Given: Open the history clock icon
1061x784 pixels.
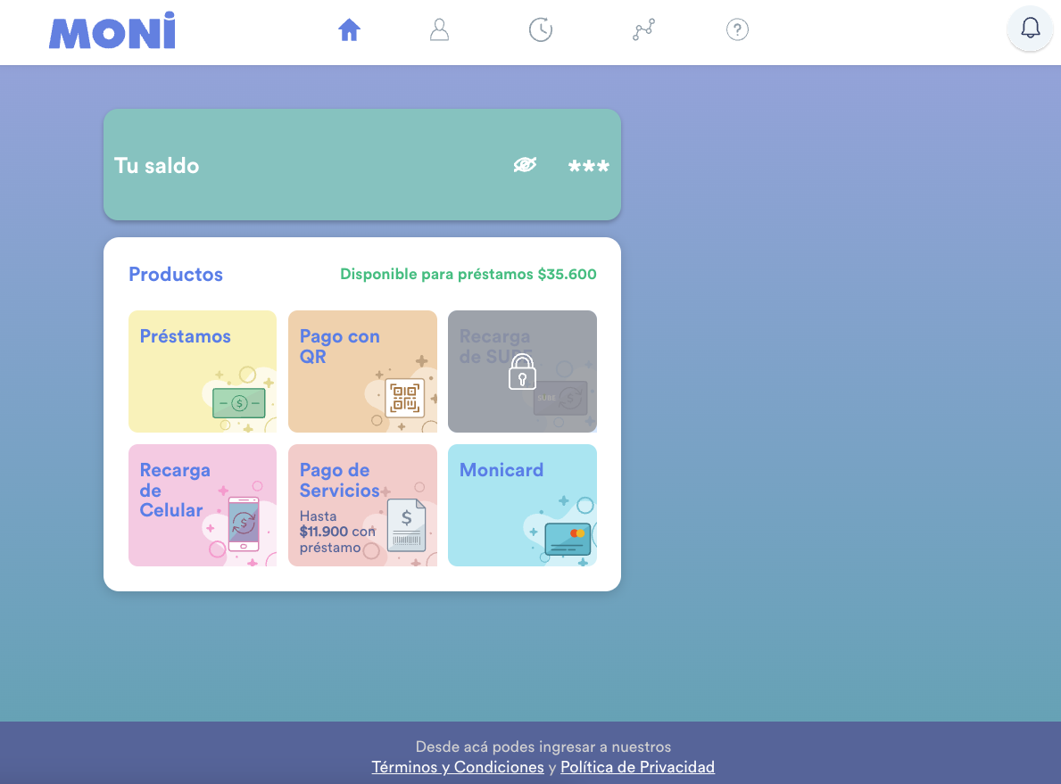Looking at the screenshot, I should [541, 29].
